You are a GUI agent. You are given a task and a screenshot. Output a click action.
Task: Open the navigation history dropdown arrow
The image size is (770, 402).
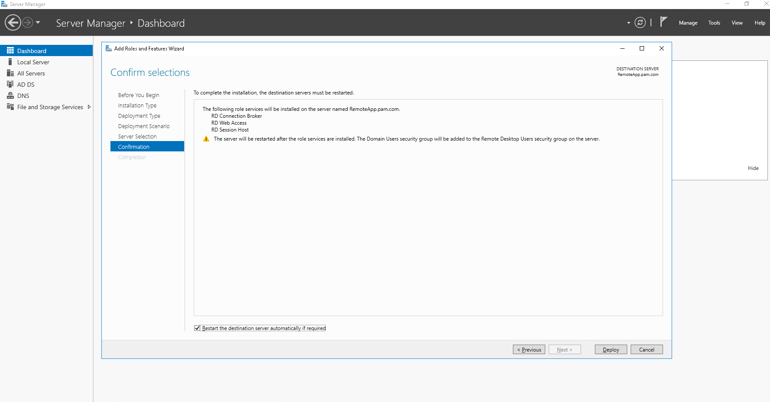click(38, 22)
